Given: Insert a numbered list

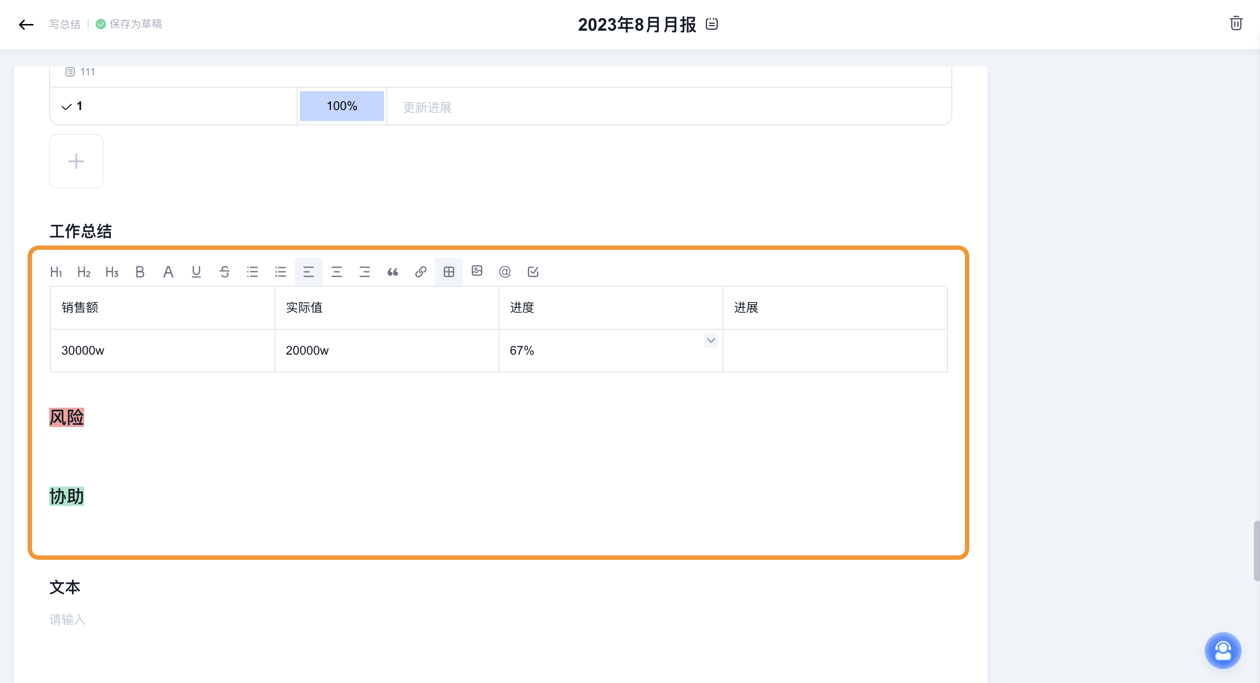Looking at the screenshot, I should point(280,271).
